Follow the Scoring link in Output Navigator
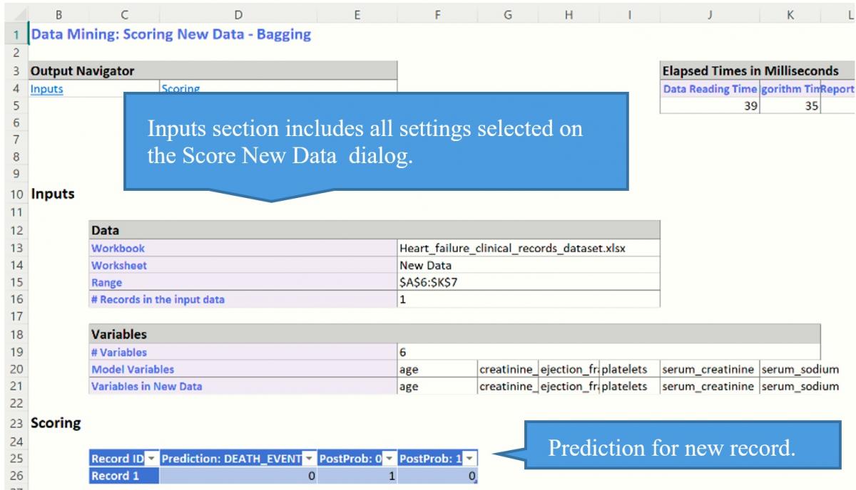This screenshot has height=490, width=856. [x=180, y=90]
